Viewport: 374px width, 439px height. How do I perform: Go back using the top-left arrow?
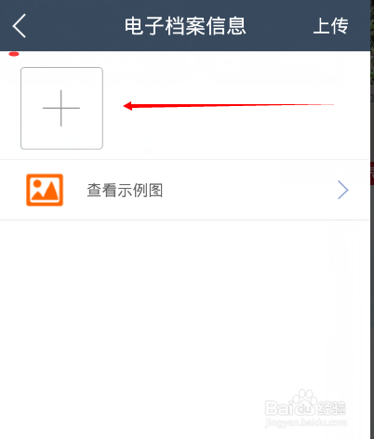pyautogui.click(x=19, y=26)
